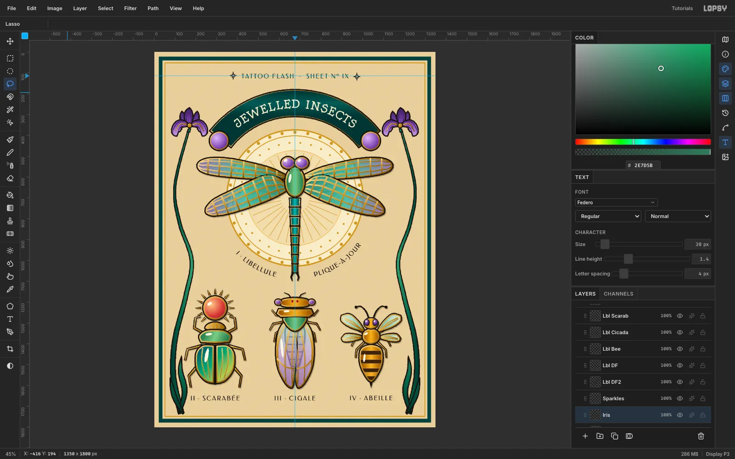Open the Normal font style dropdown
The width and height of the screenshot is (735, 459).
pos(678,216)
